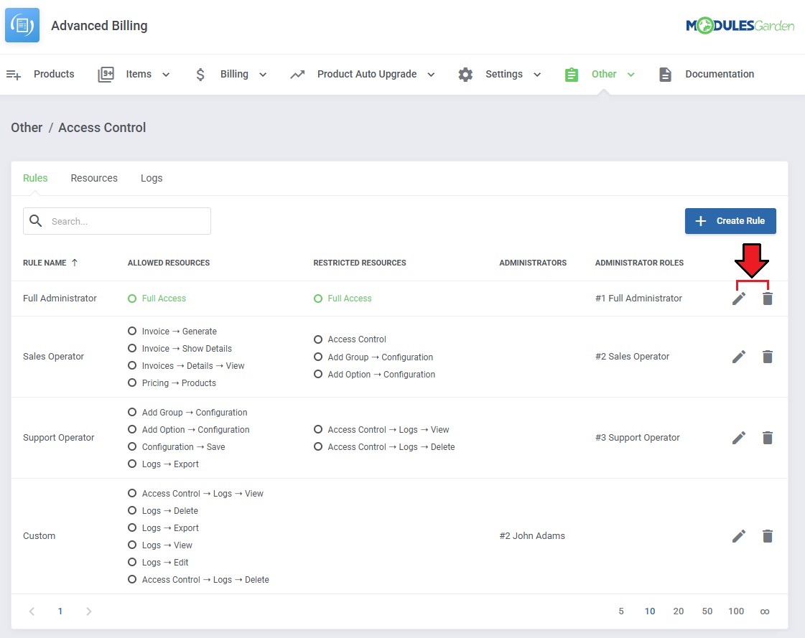
Task: Click the Administrator Roles column header
Action: [639, 263]
